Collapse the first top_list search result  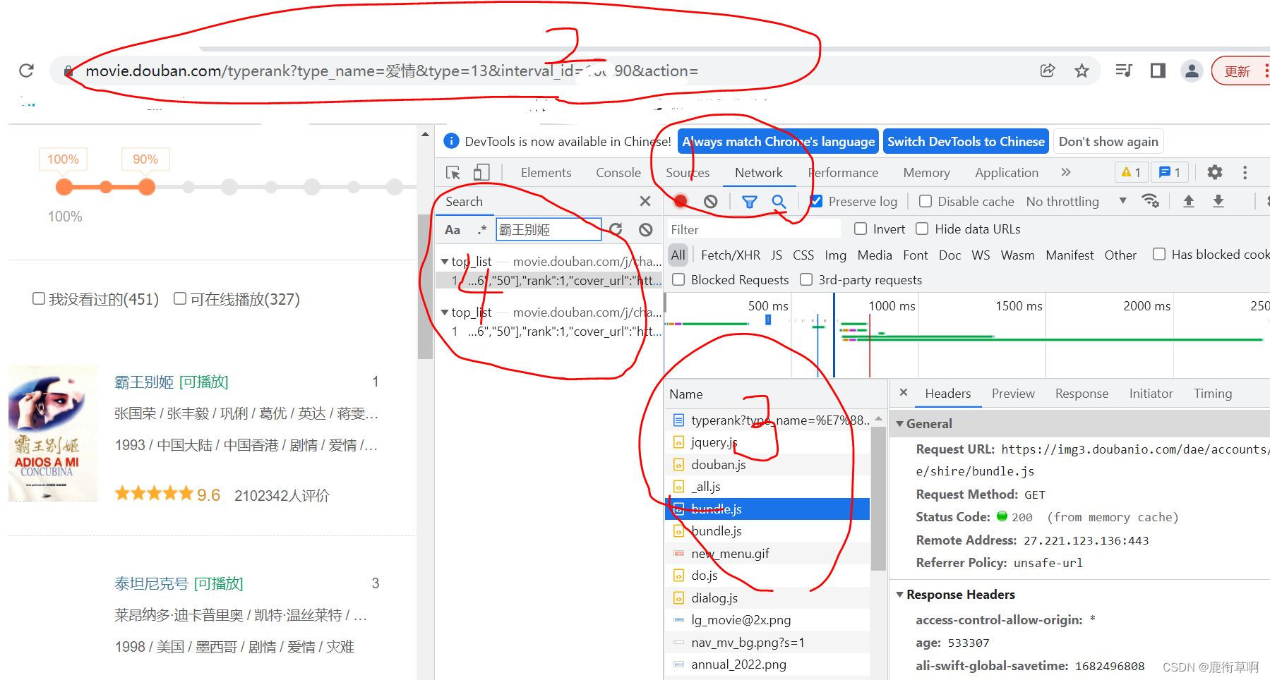click(x=445, y=262)
